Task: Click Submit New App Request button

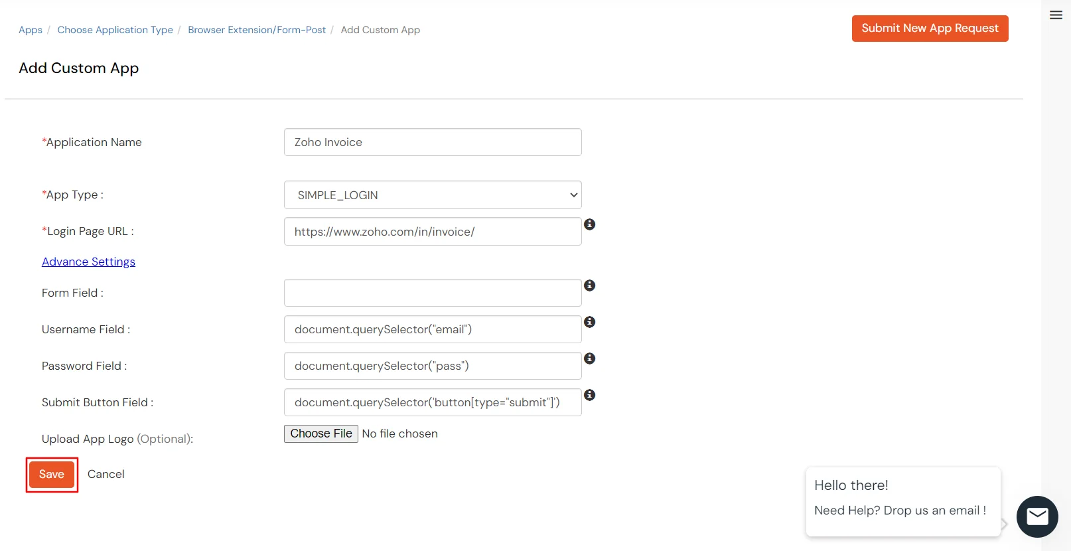Action: [930, 29]
